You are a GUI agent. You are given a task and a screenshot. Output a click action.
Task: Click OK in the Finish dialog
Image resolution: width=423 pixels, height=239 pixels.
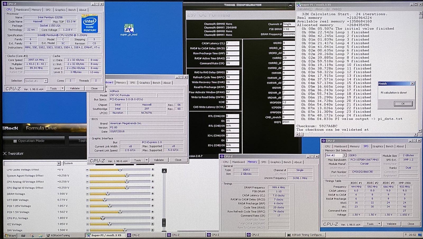tap(403, 104)
